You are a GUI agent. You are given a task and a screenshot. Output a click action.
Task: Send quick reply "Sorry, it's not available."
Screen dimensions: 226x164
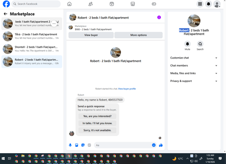pos(97,130)
